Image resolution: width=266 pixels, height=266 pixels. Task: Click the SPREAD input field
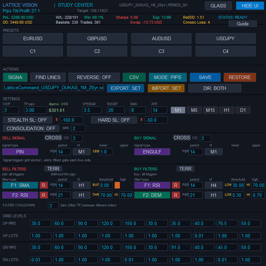(x=92, y=110)
